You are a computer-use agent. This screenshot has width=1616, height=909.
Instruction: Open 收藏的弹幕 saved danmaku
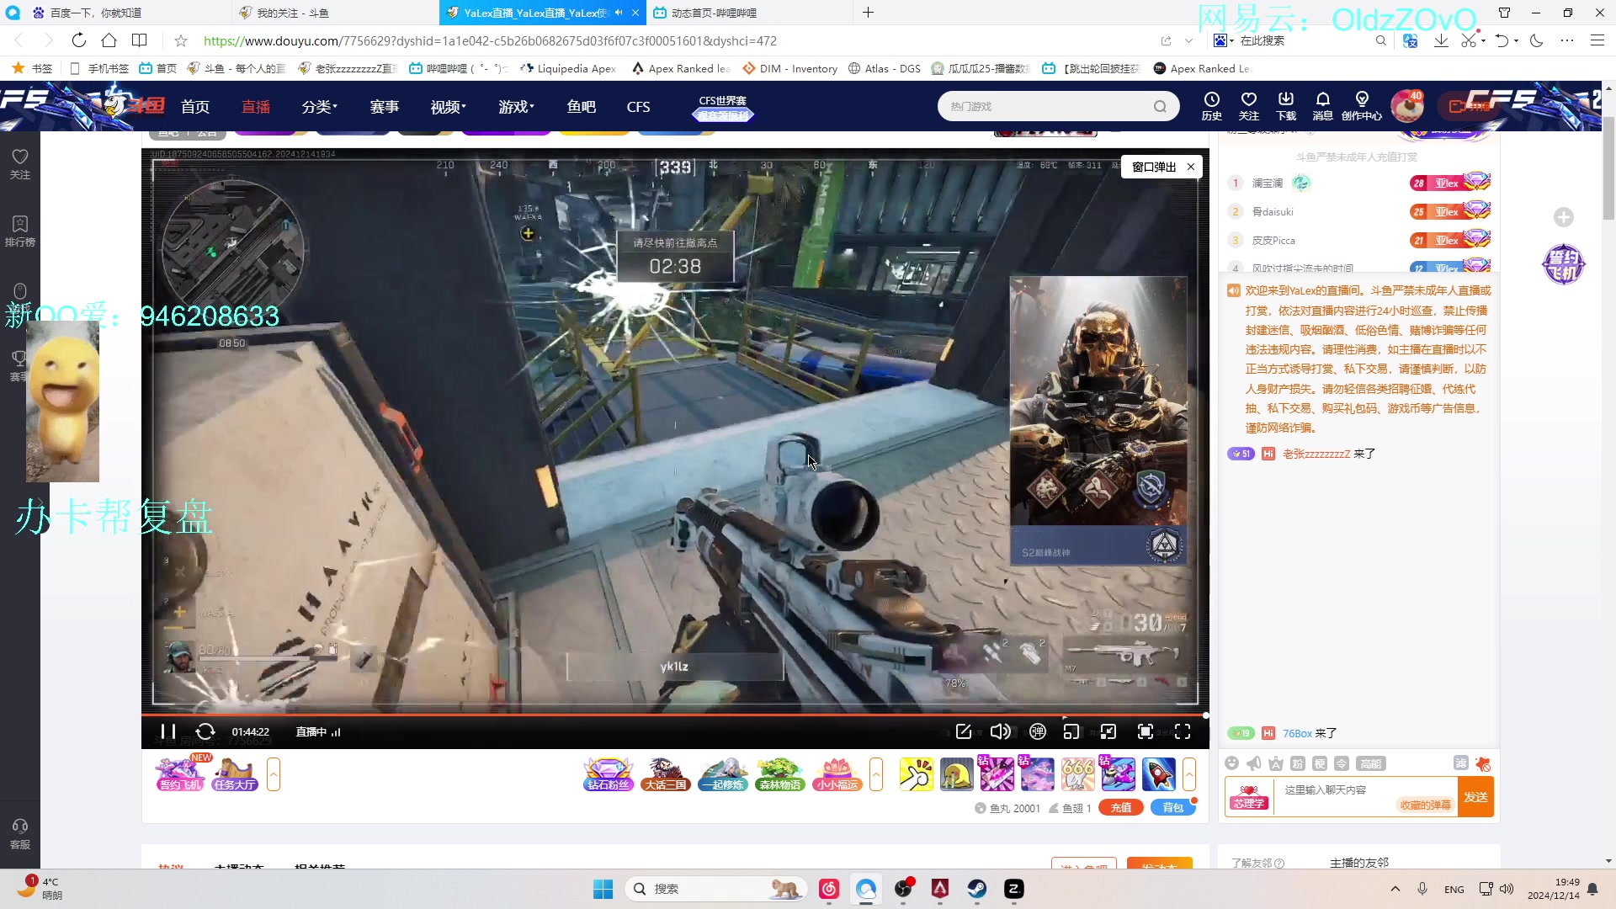(1425, 805)
